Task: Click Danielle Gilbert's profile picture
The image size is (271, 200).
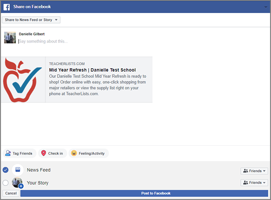Action: click(x=10, y=38)
